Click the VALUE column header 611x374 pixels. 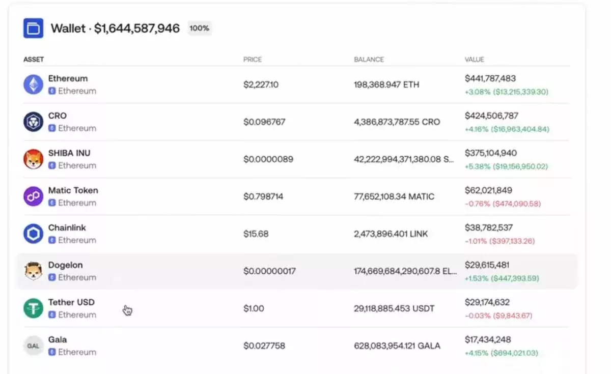point(475,60)
